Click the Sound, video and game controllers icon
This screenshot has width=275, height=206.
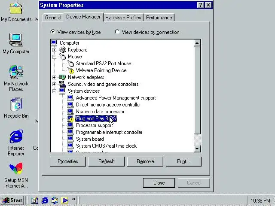coord(62,84)
